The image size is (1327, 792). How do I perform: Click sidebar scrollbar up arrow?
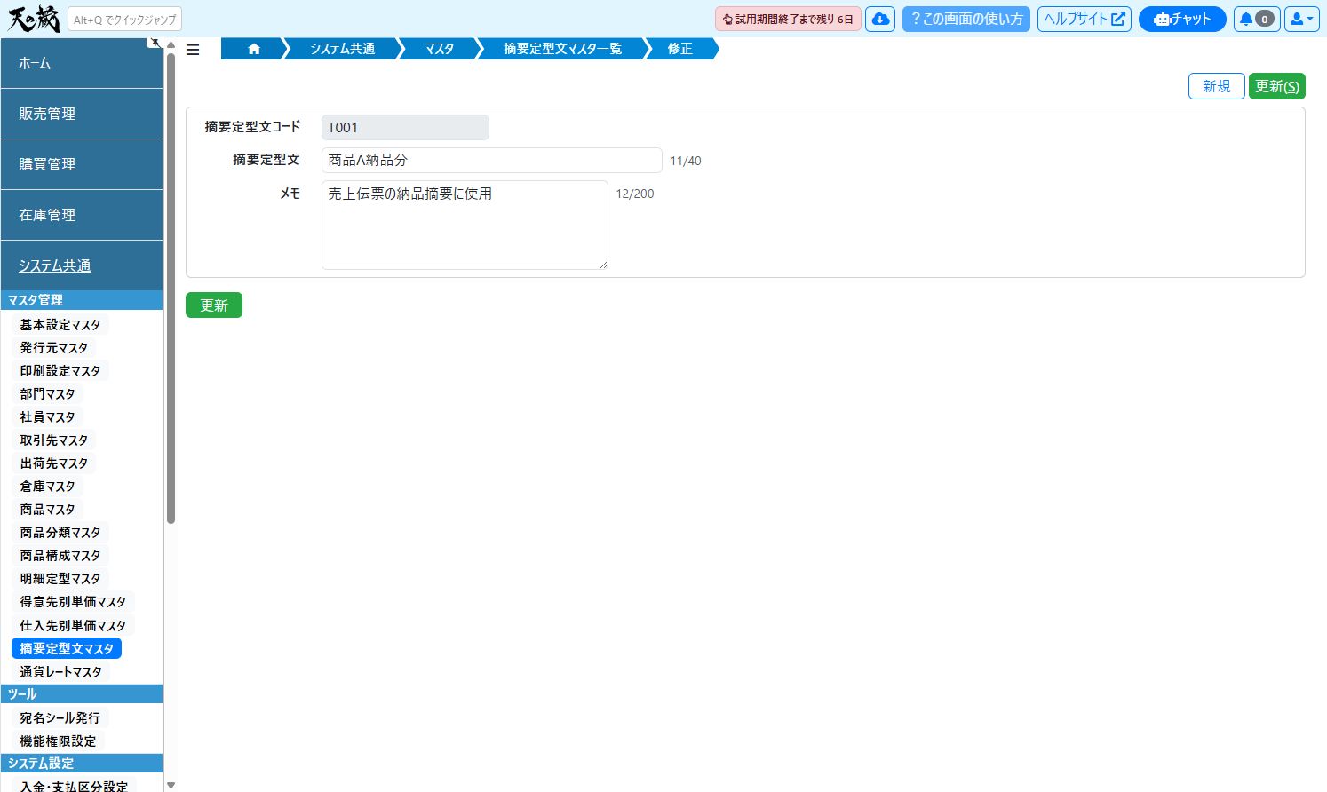171,44
